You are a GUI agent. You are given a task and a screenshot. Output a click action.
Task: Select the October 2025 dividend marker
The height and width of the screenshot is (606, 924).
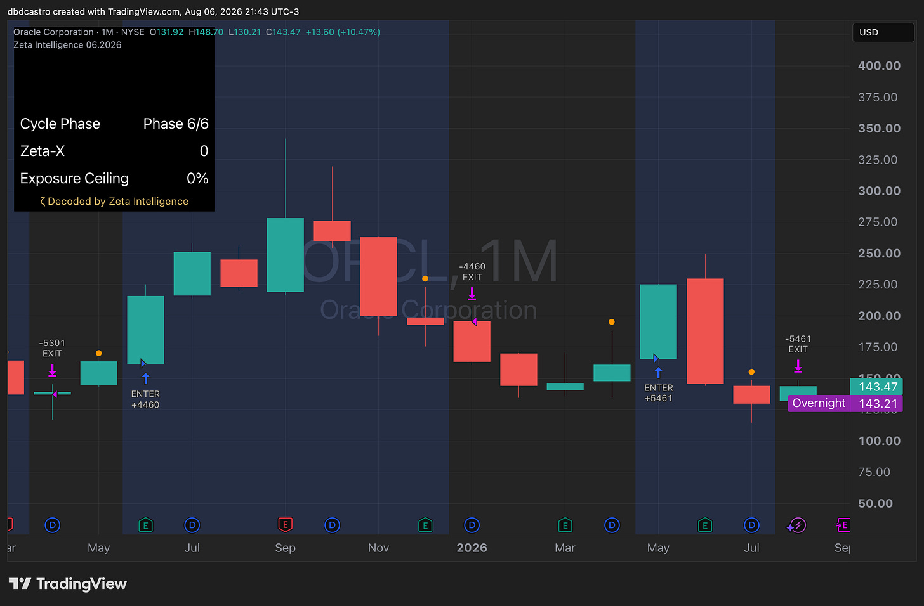tap(332, 525)
